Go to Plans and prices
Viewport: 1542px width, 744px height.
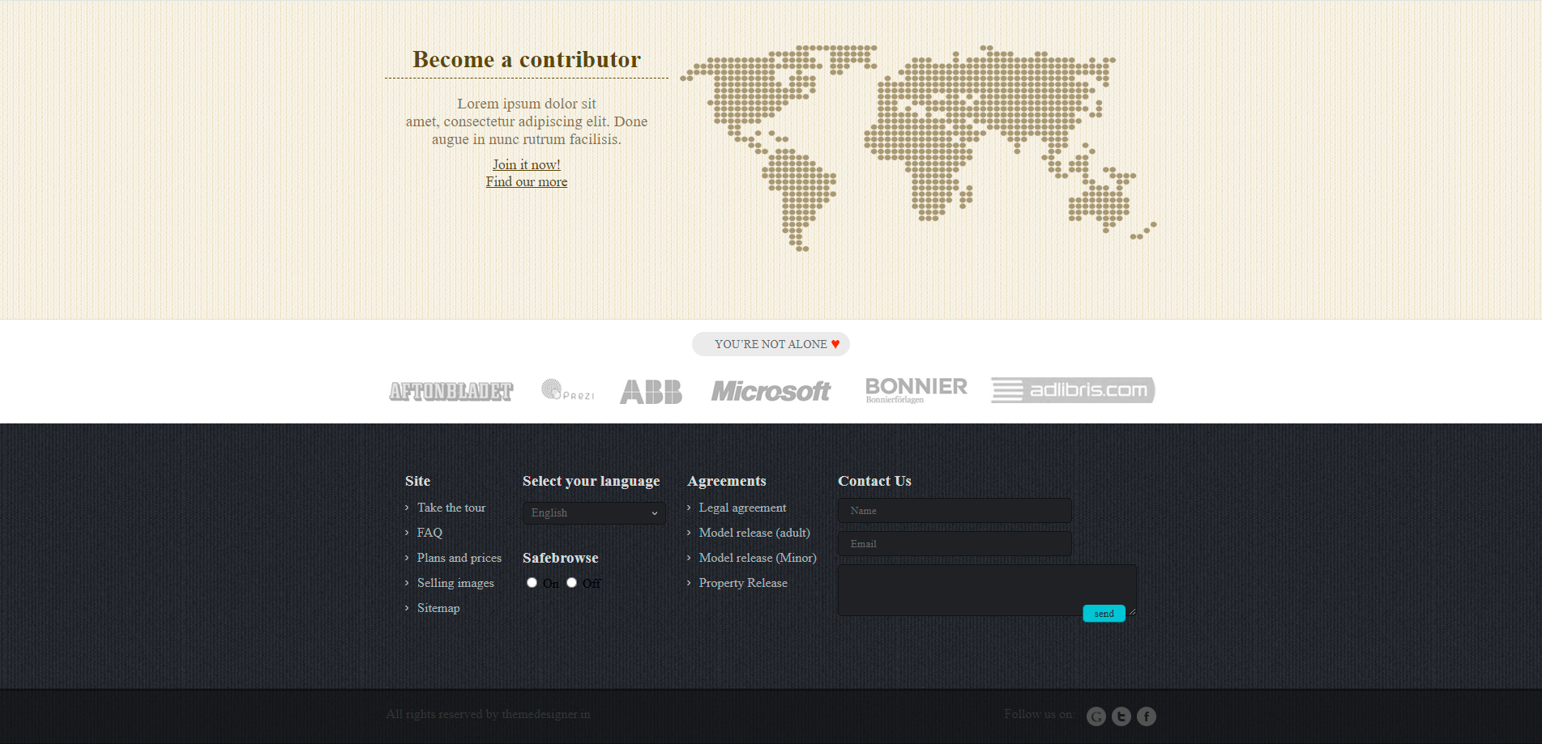(x=459, y=558)
